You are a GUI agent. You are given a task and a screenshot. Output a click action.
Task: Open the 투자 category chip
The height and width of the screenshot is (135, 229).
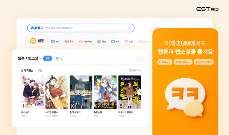(69, 42)
